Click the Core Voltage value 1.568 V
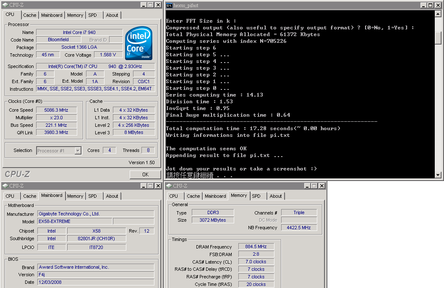The width and height of the screenshot is (444, 288). 108,55
